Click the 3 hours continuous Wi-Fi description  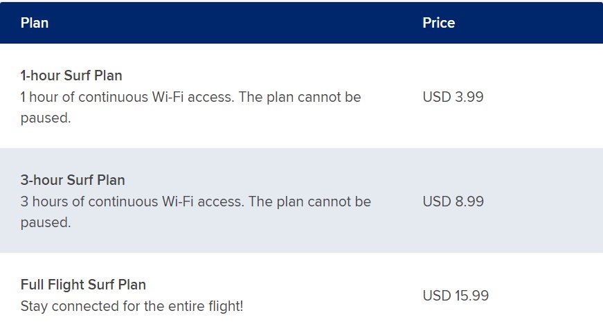[x=196, y=212]
